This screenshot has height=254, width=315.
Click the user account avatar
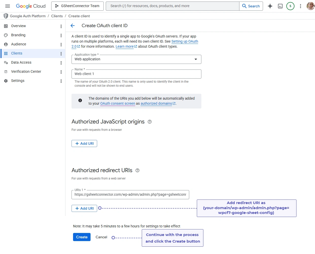[310, 6]
